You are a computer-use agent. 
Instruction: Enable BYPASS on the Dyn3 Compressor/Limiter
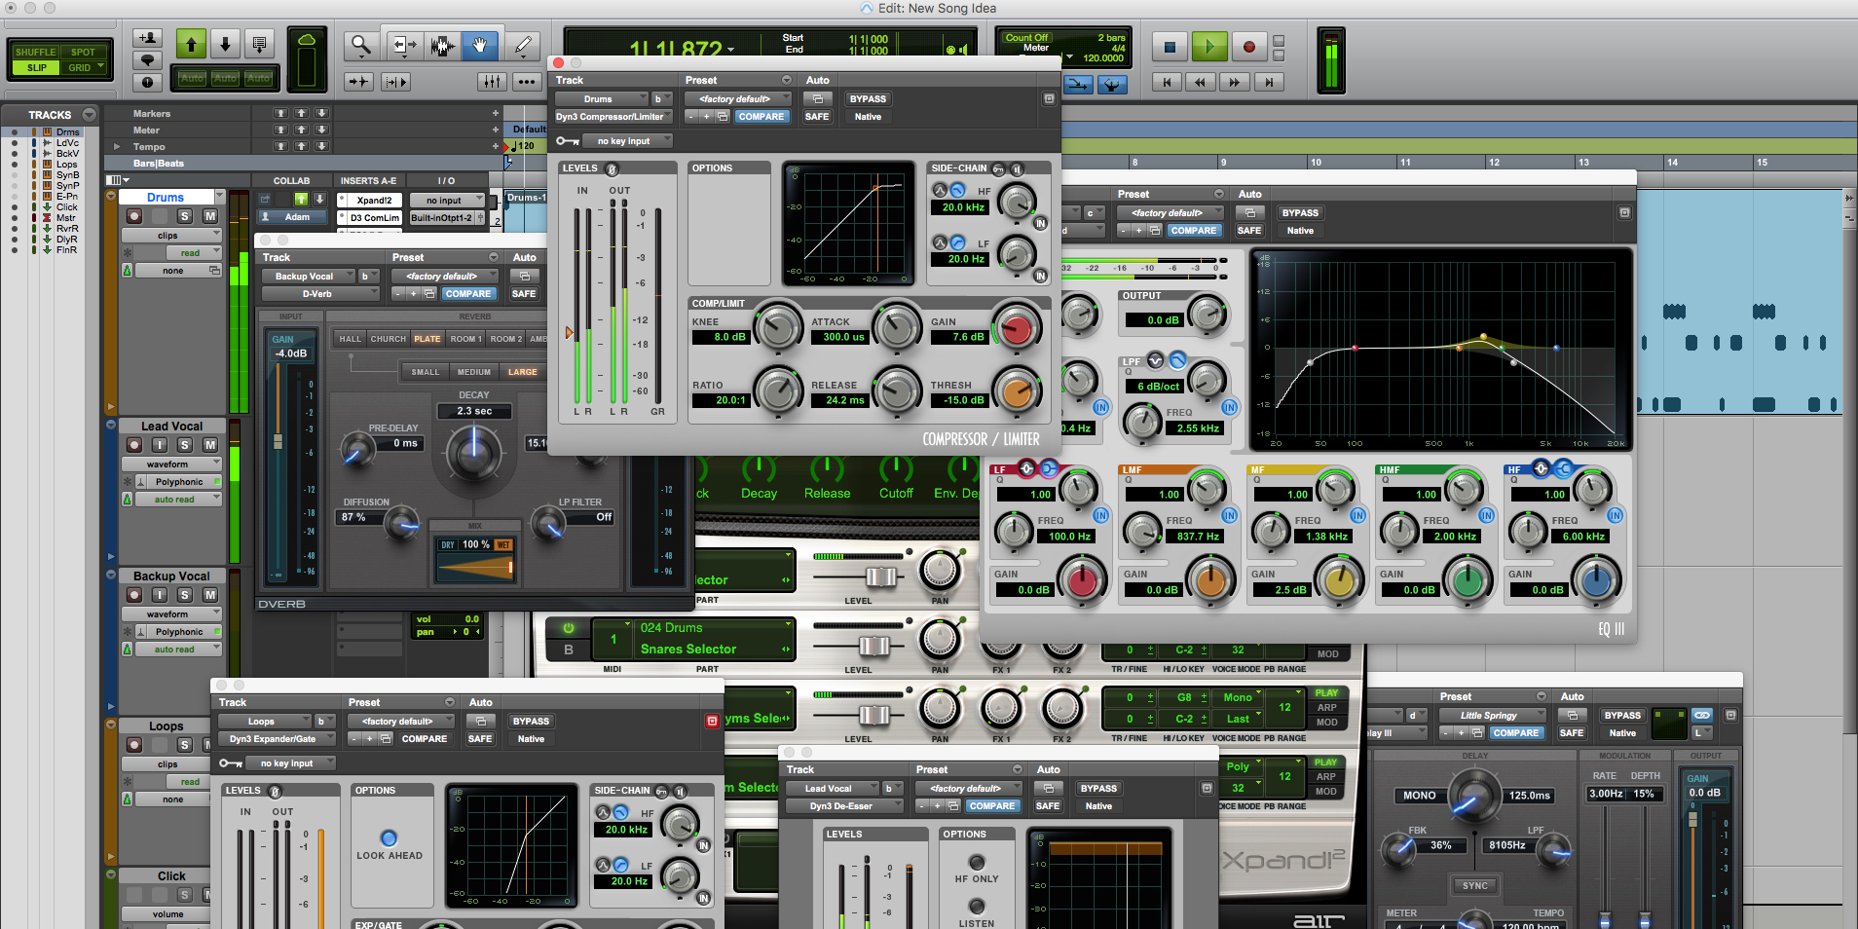coord(867,98)
